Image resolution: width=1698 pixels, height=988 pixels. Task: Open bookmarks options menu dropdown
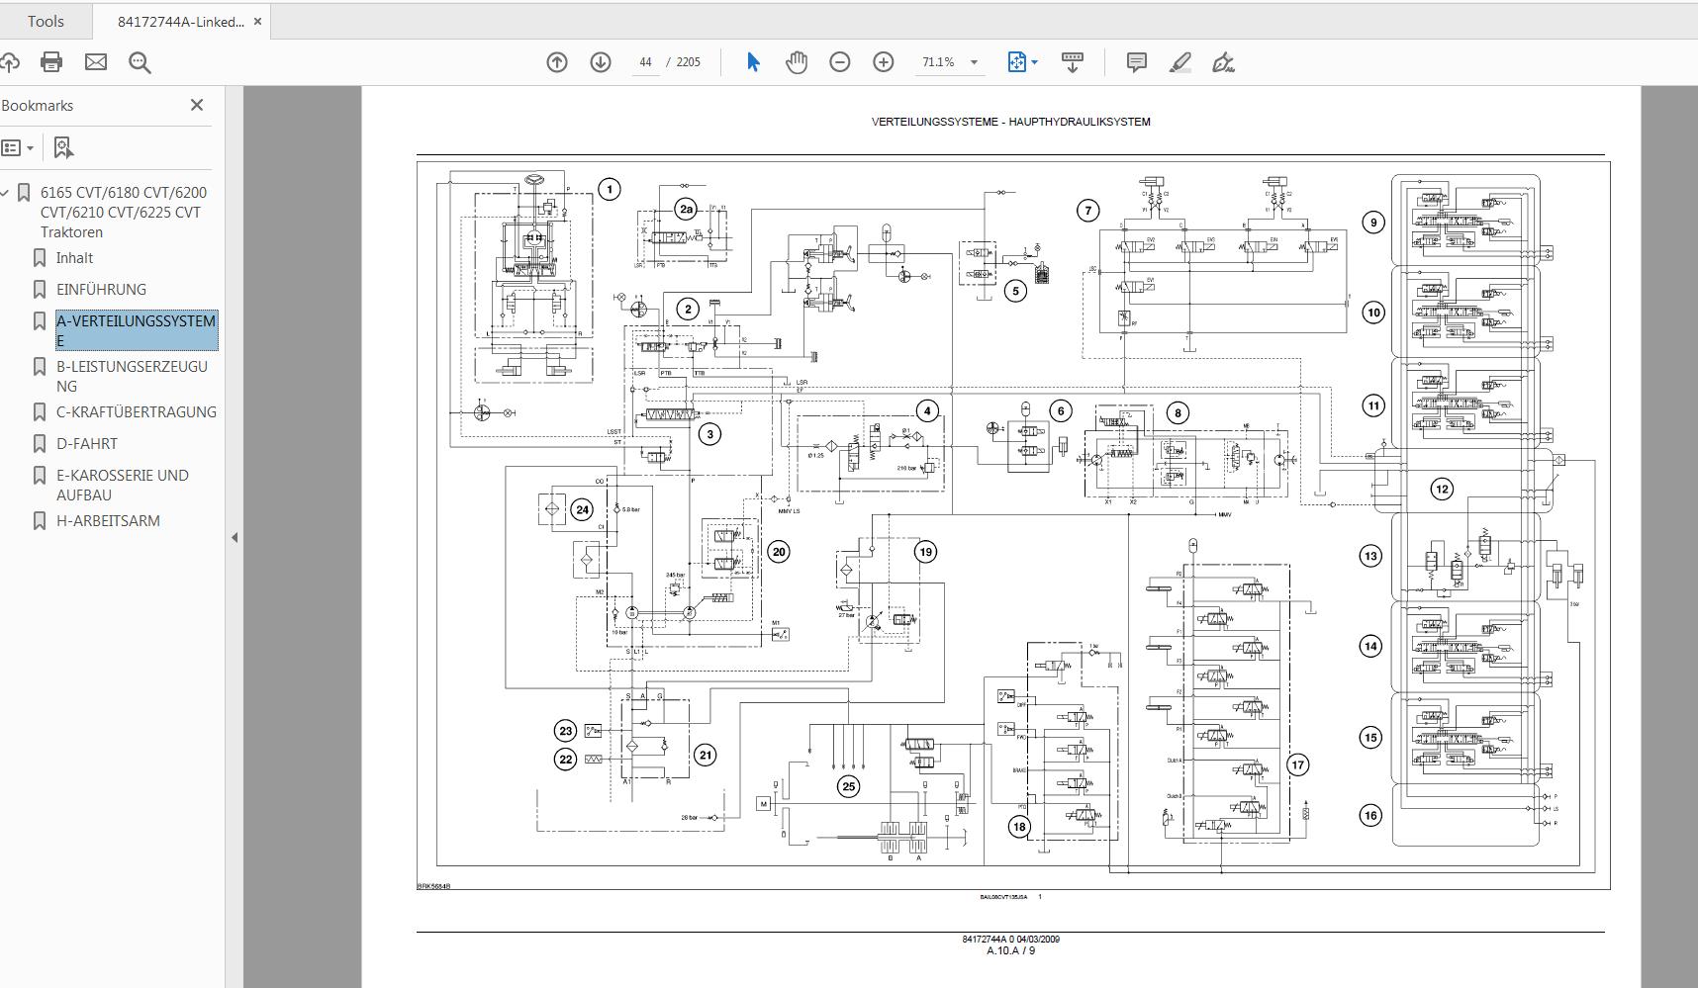point(18,148)
